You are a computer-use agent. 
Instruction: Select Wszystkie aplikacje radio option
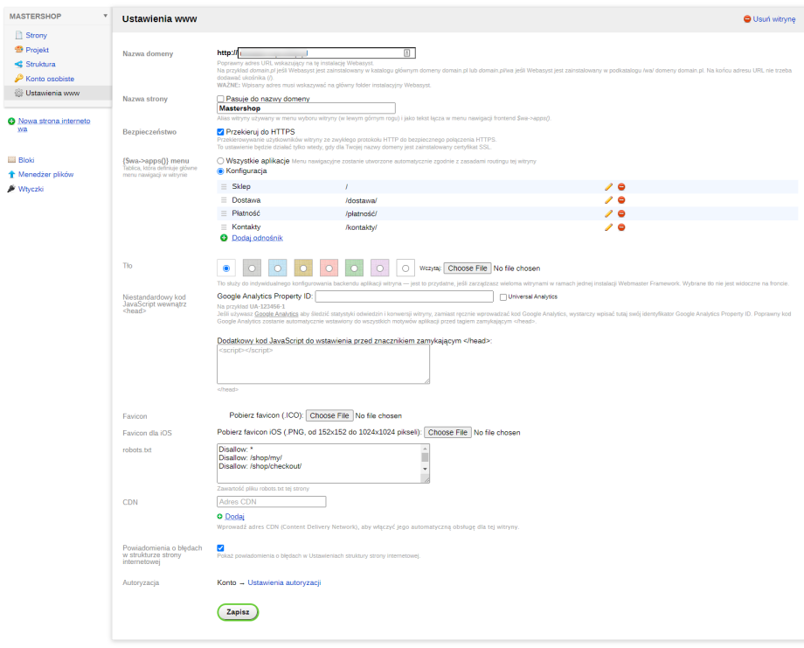221,161
